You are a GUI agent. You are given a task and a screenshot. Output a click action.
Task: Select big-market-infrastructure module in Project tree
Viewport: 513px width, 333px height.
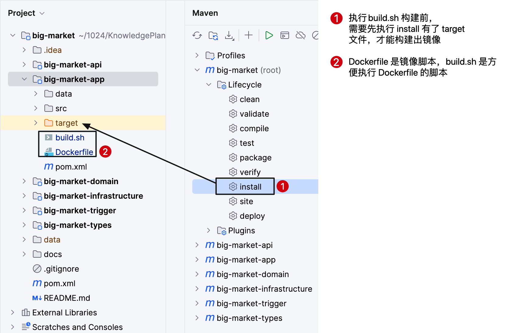pos(93,196)
